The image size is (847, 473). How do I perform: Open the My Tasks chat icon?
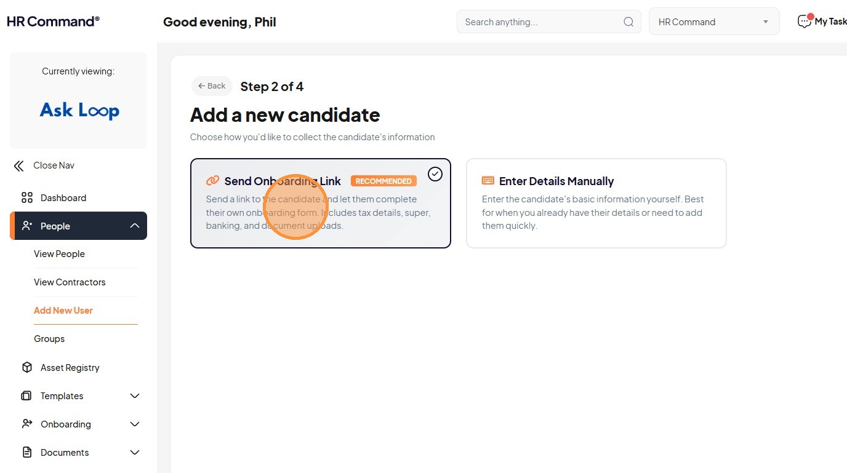point(804,22)
